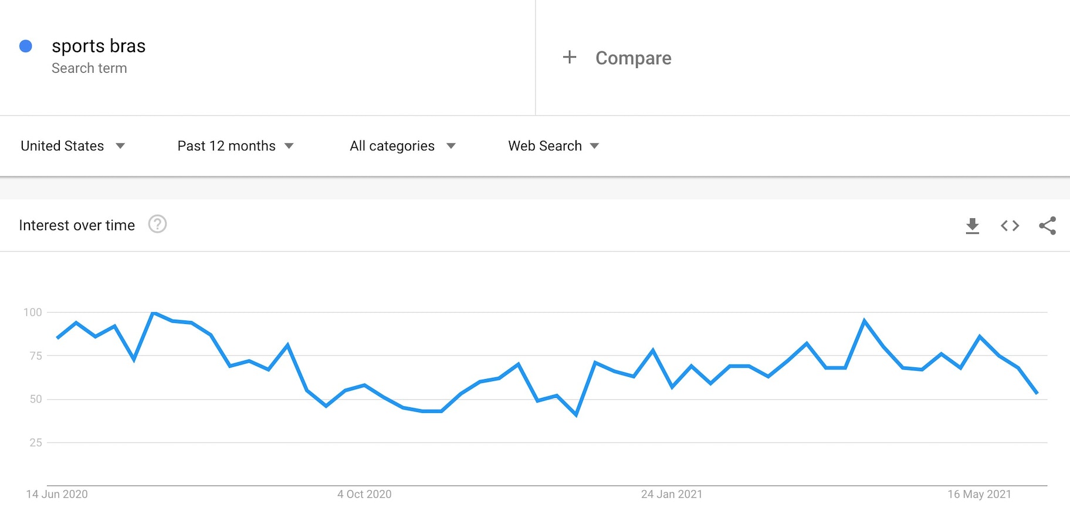
Task: Download the interest over time data
Action: [972, 225]
